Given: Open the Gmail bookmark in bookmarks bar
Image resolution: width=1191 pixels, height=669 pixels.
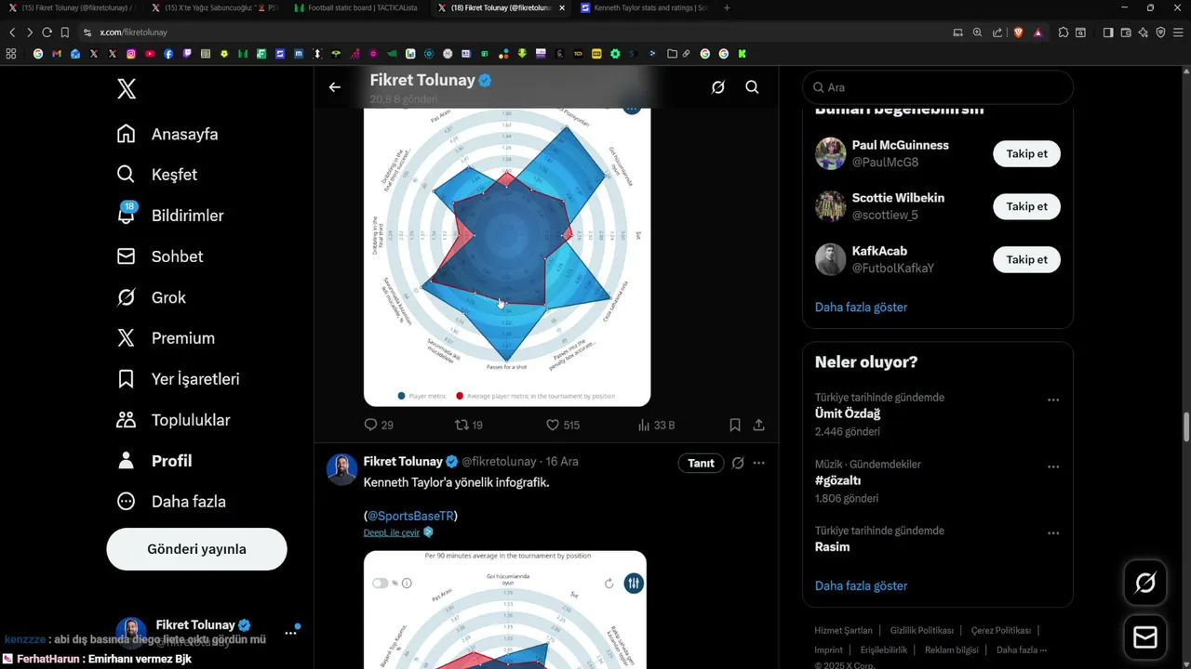Looking at the screenshot, I should (57, 54).
